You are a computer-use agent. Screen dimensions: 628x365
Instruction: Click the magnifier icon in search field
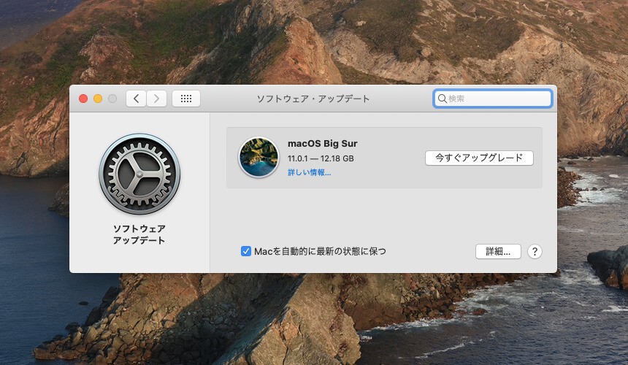443,99
